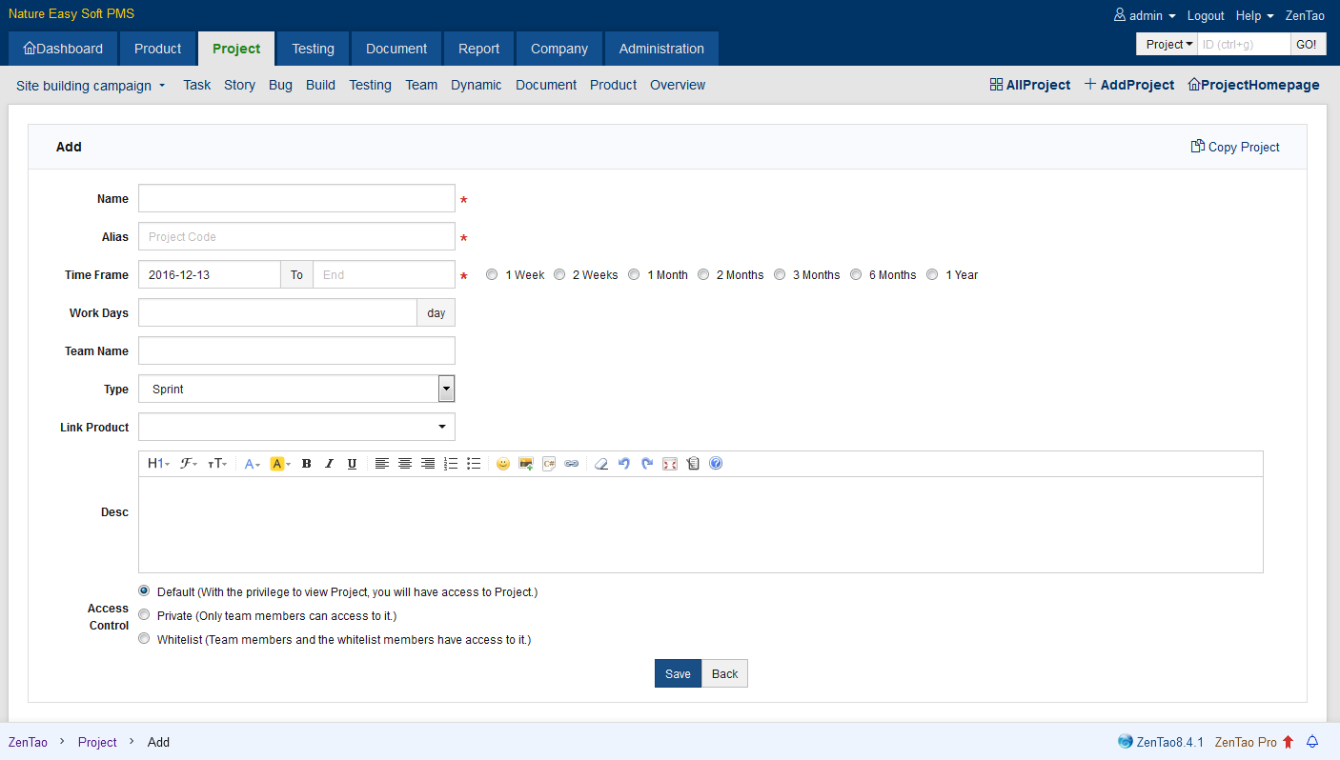Insert an emoticon using the smiley icon

pos(502,464)
